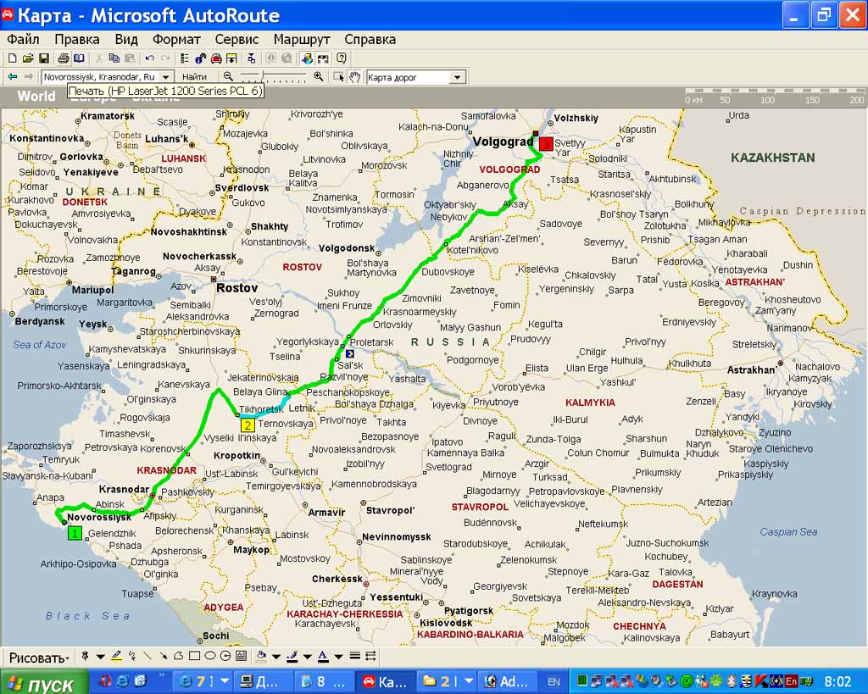Zoom out with the minus magnifier
This screenshot has width=868, height=694.
[x=228, y=77]
